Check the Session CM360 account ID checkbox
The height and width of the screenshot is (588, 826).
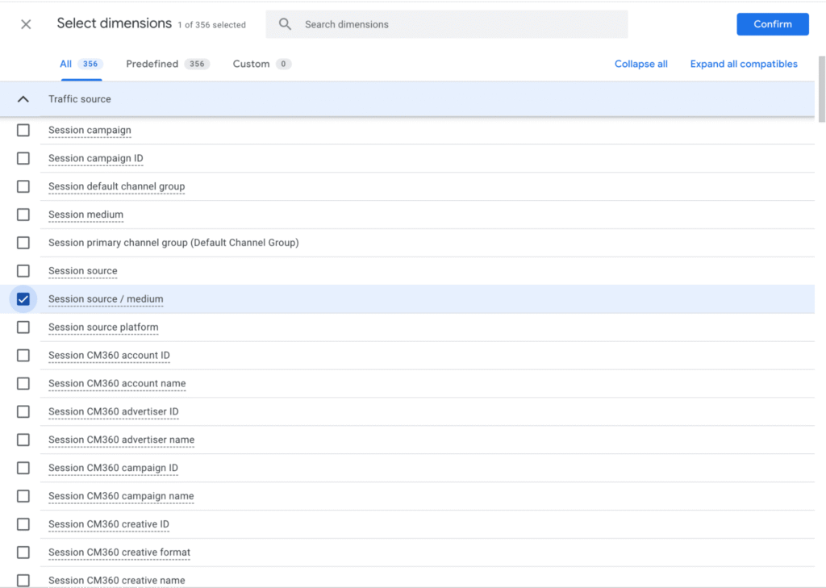click(23, 356)
